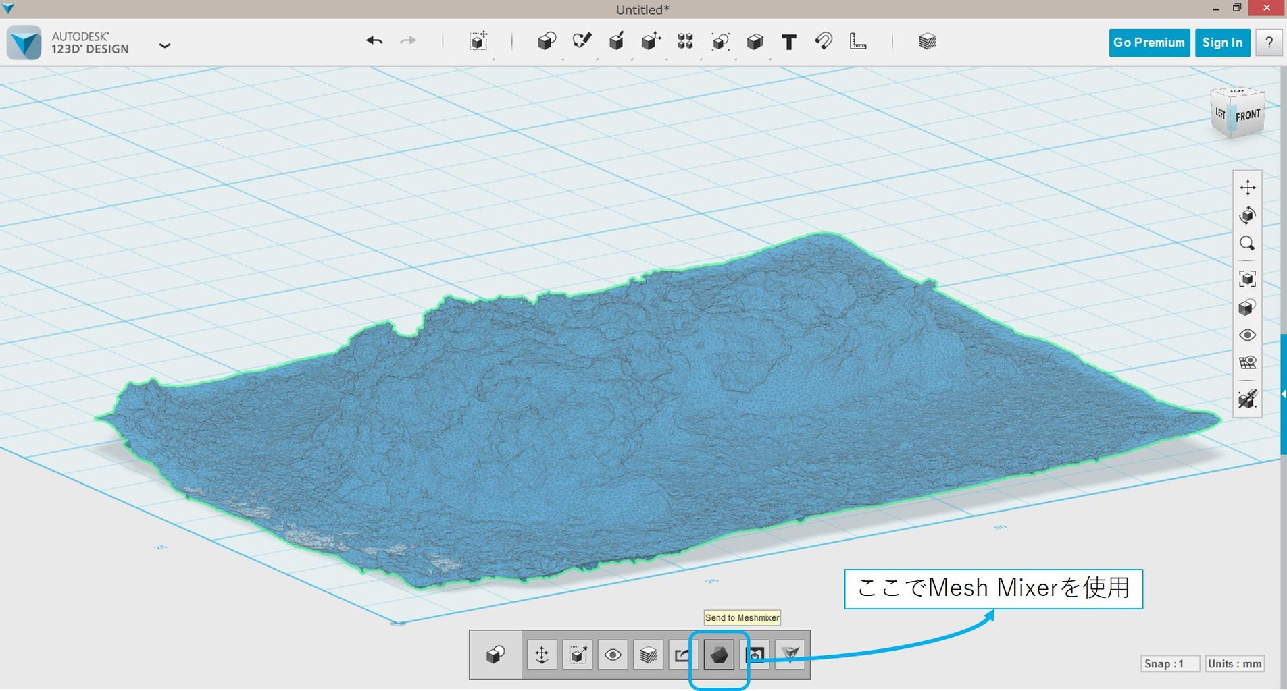The image size is (1287, 691).
Task: Select the Text tool in top toolbar
Action: tap(788, 43)
